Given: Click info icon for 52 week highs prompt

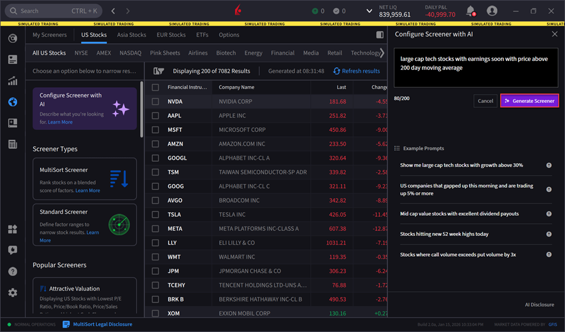Looking at the screenshot, I should click(549, 234).
